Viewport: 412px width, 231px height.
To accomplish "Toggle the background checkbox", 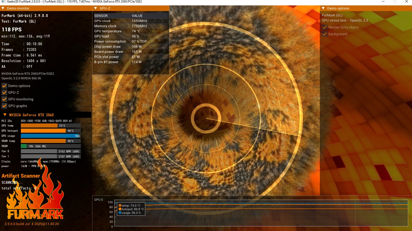I will point(325,34).
